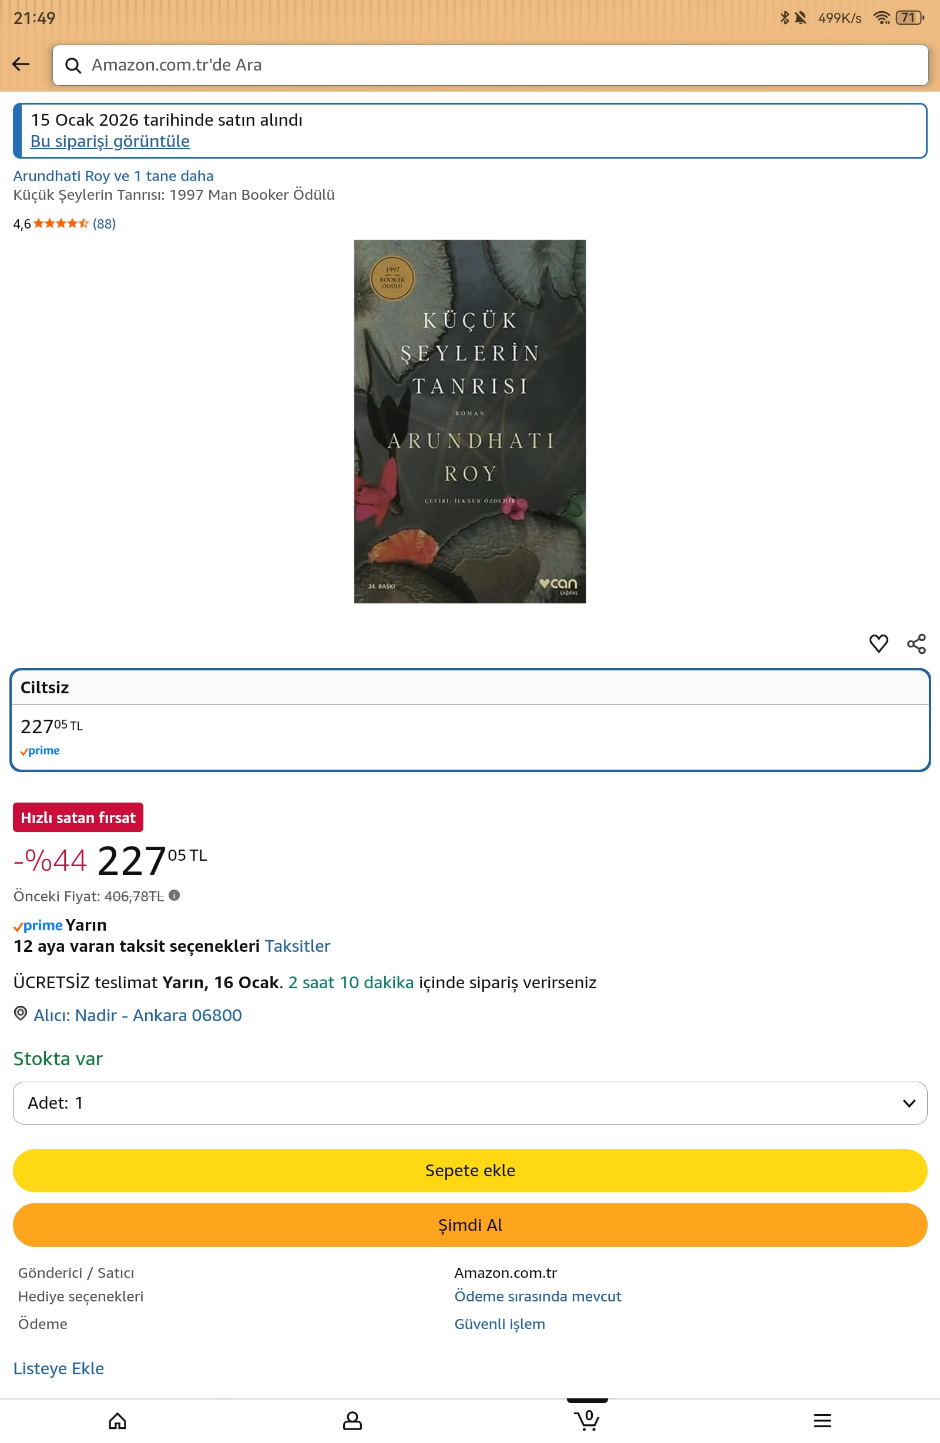Open the hamburger menu icon
The image size is (940, 1443).
tap(822, 1421)
